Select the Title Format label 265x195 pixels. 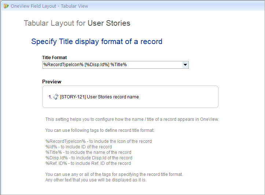click(54, 58)
